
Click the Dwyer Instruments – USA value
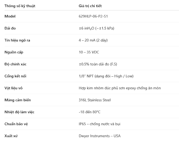pyautogui.click(x=100, y=136)
